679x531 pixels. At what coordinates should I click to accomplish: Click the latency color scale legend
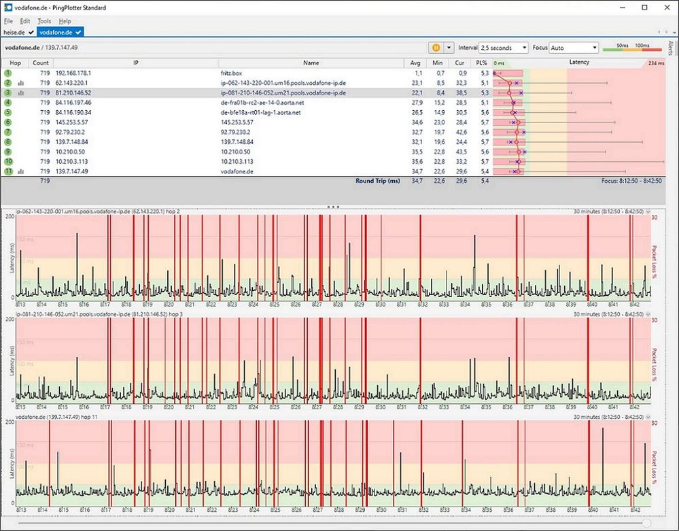click(633, 48)
